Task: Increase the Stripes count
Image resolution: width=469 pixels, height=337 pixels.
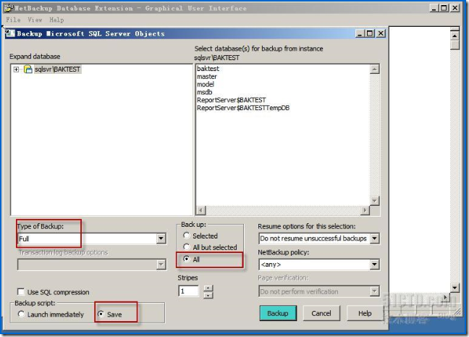Action: pos(208,288)
